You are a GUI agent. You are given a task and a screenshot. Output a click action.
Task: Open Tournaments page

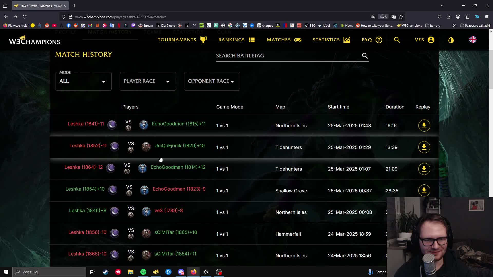182,40
